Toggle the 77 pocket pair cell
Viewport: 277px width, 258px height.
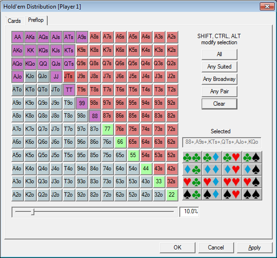click(x=107, y=129)
